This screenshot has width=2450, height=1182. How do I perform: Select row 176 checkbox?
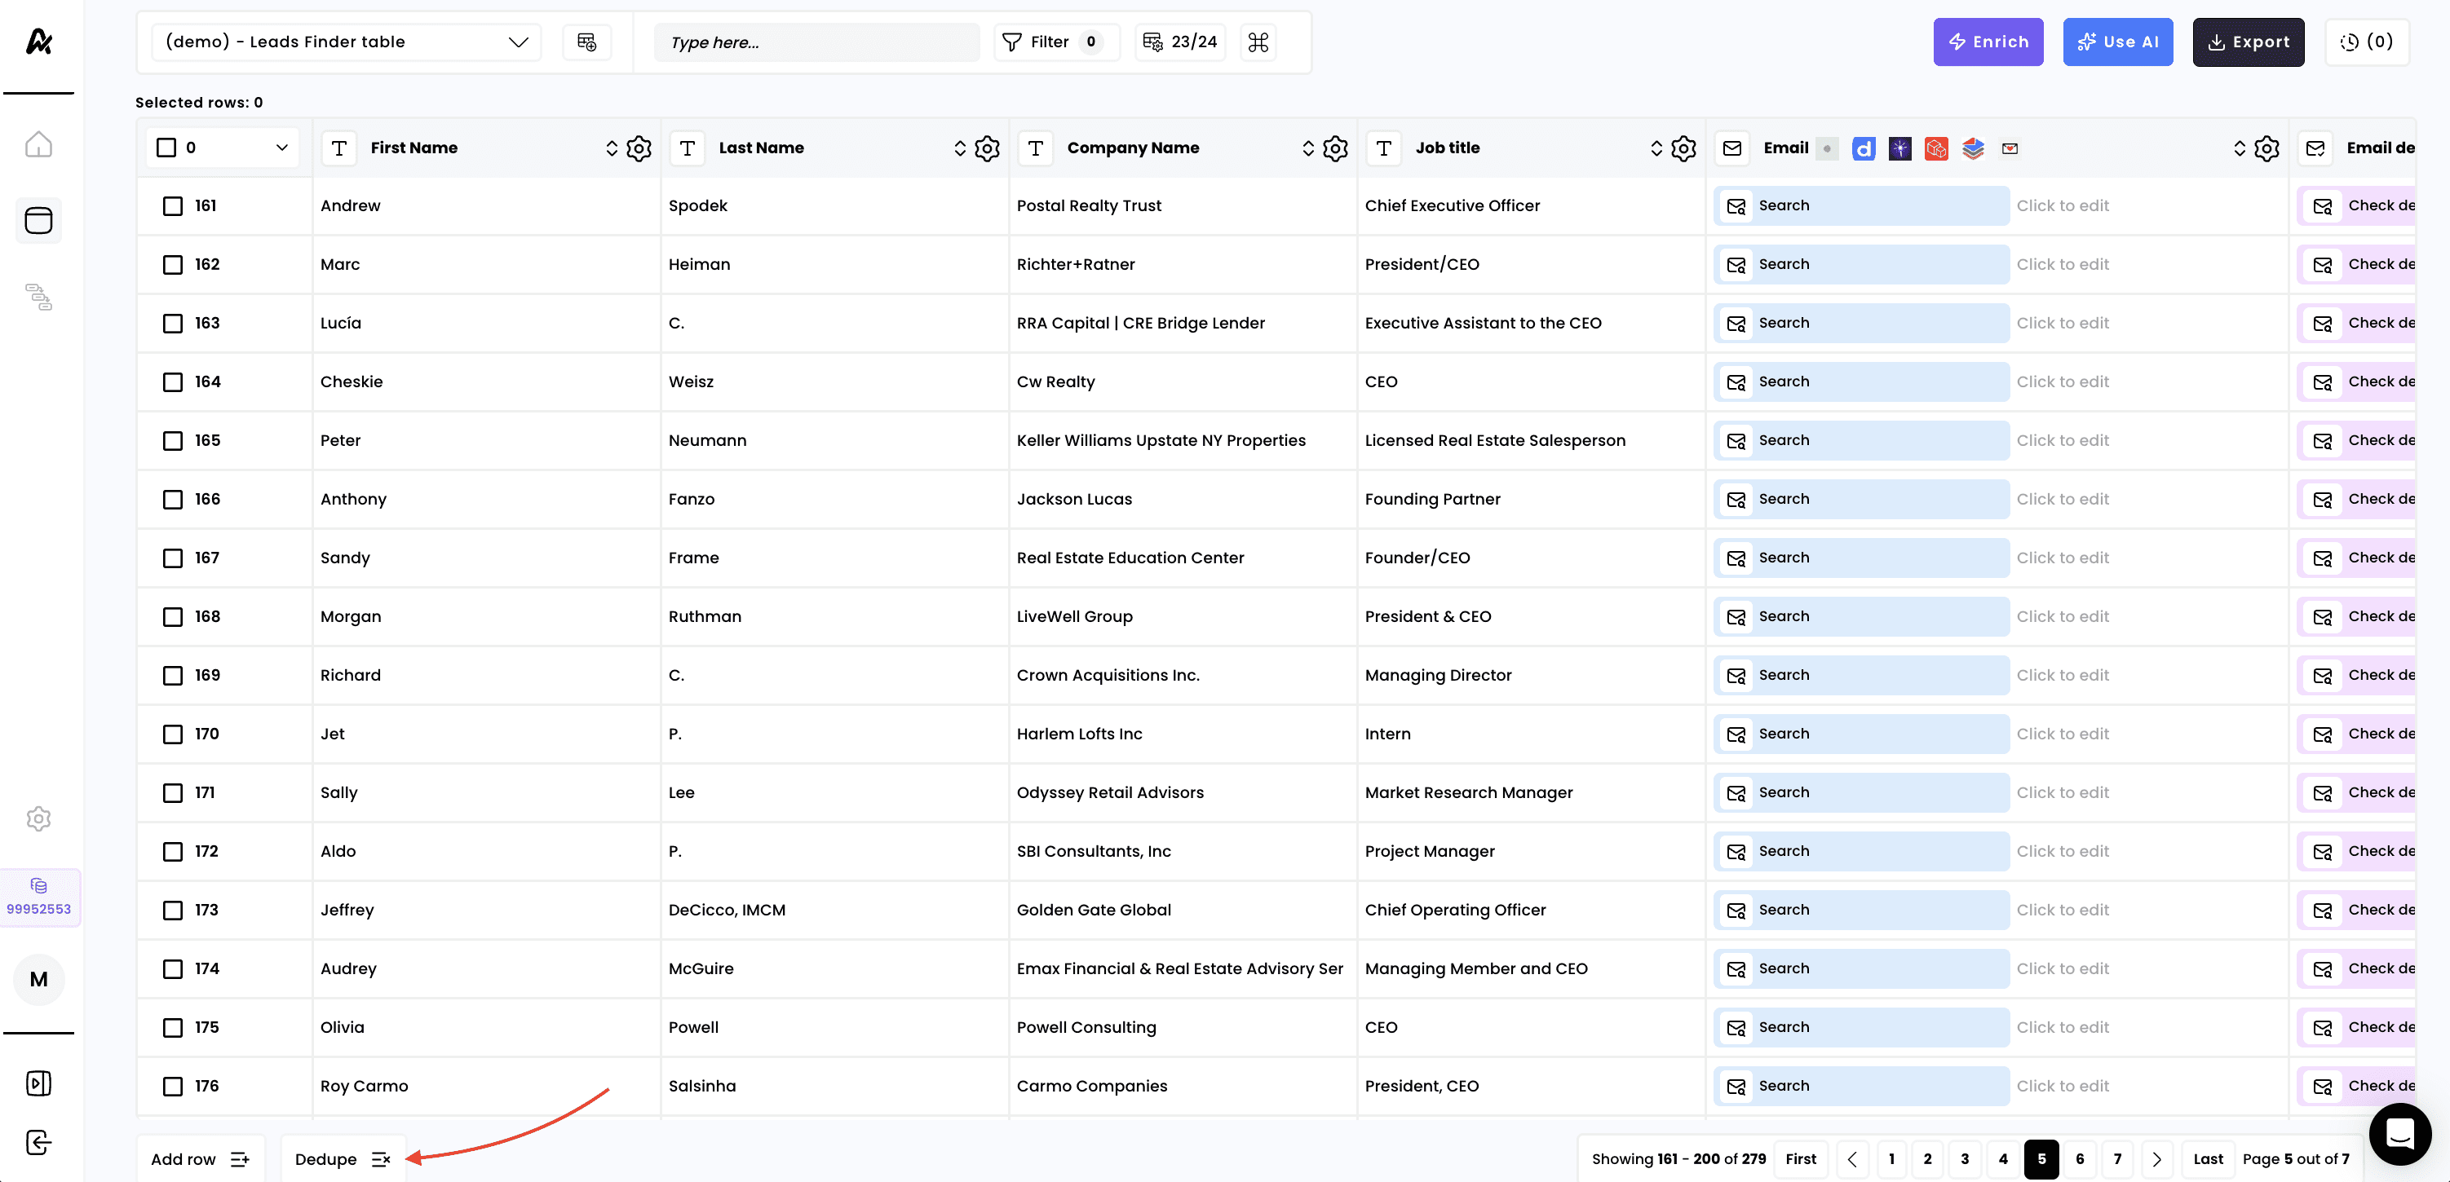click(172, 1087)
